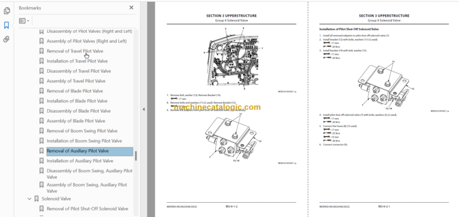This screenshot has width=459, height=217.
Task: Click bookmark icon beside Removal of Auxiliary Pilot Valve
Action: 42,151
